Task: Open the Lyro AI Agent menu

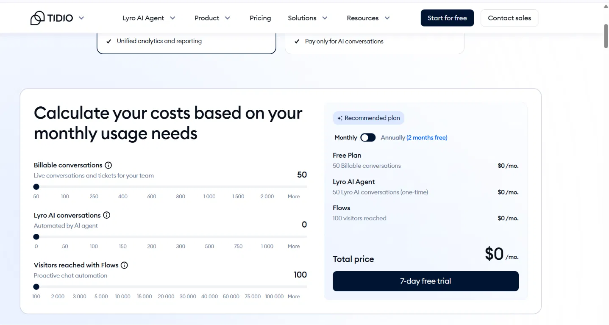Action: click(x=143, y=18)
